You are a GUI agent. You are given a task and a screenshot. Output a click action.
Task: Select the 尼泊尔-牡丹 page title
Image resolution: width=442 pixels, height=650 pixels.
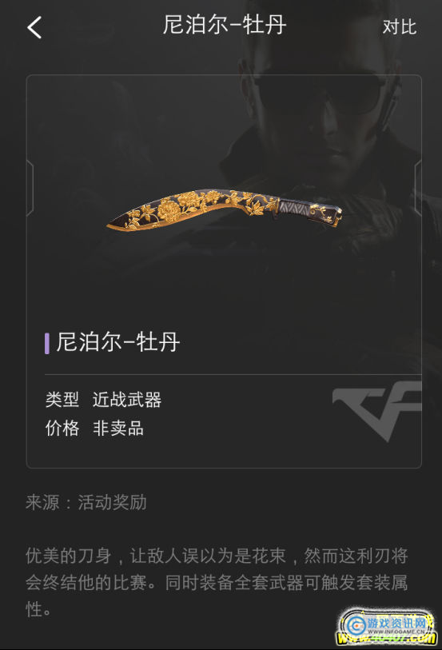224,25
